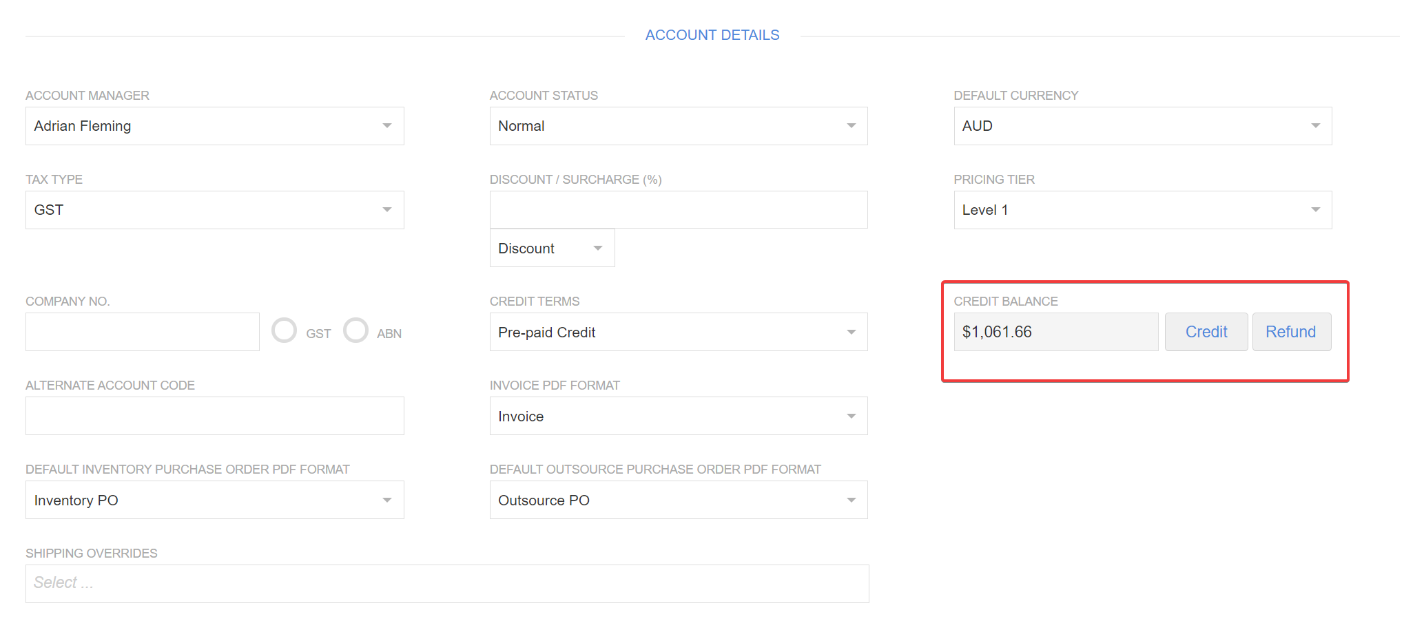Click the Discount / Surcharge percentage field
The image size is (1424, 632).
click(678, 210)
